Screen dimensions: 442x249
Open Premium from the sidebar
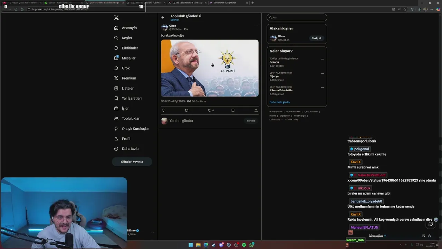point(125,78)
